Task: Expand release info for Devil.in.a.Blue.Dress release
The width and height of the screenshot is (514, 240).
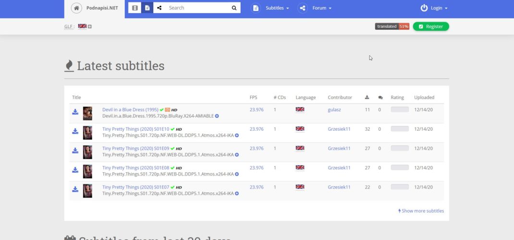Action: (217, 116)
